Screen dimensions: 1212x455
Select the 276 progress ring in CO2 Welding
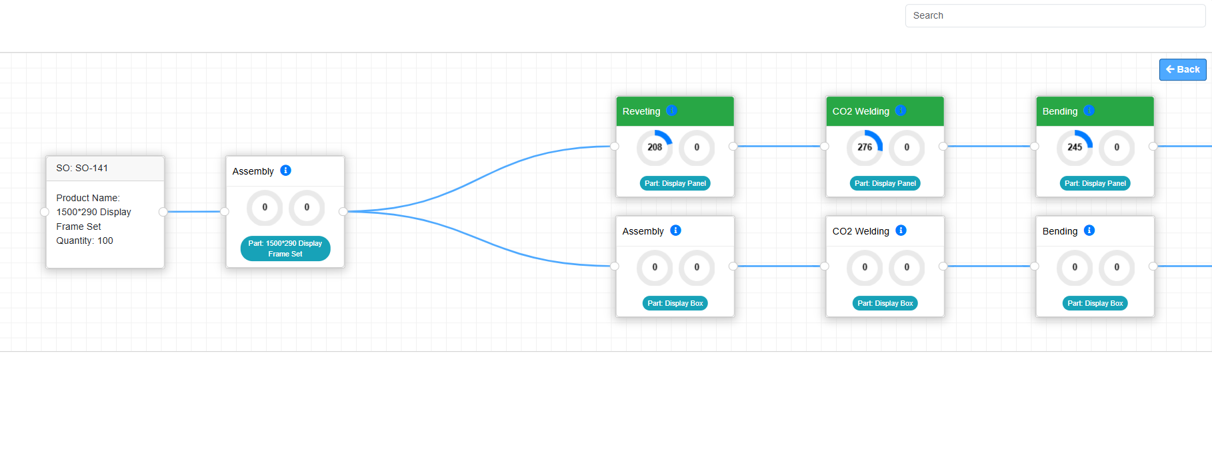click(865, 147)
